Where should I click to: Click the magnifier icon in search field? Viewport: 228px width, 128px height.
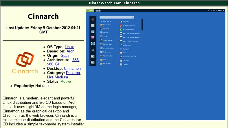pos(133,17)
